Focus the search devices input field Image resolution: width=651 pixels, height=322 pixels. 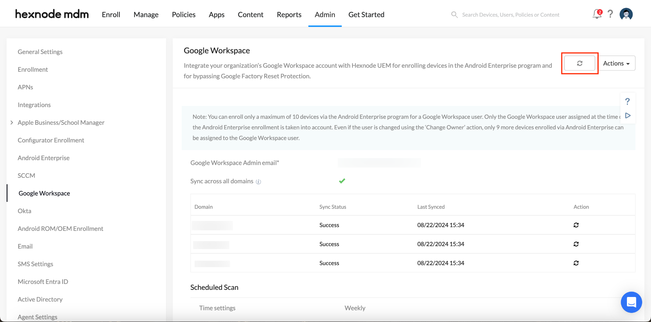tap(511, 15)
